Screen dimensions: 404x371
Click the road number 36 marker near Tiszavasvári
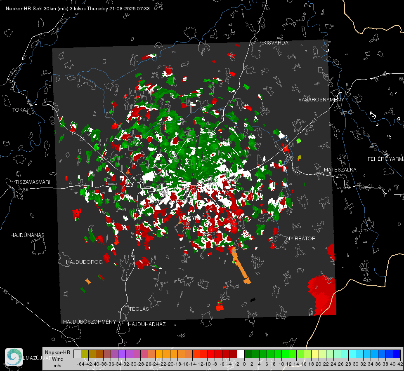click(x=26, y=190)
